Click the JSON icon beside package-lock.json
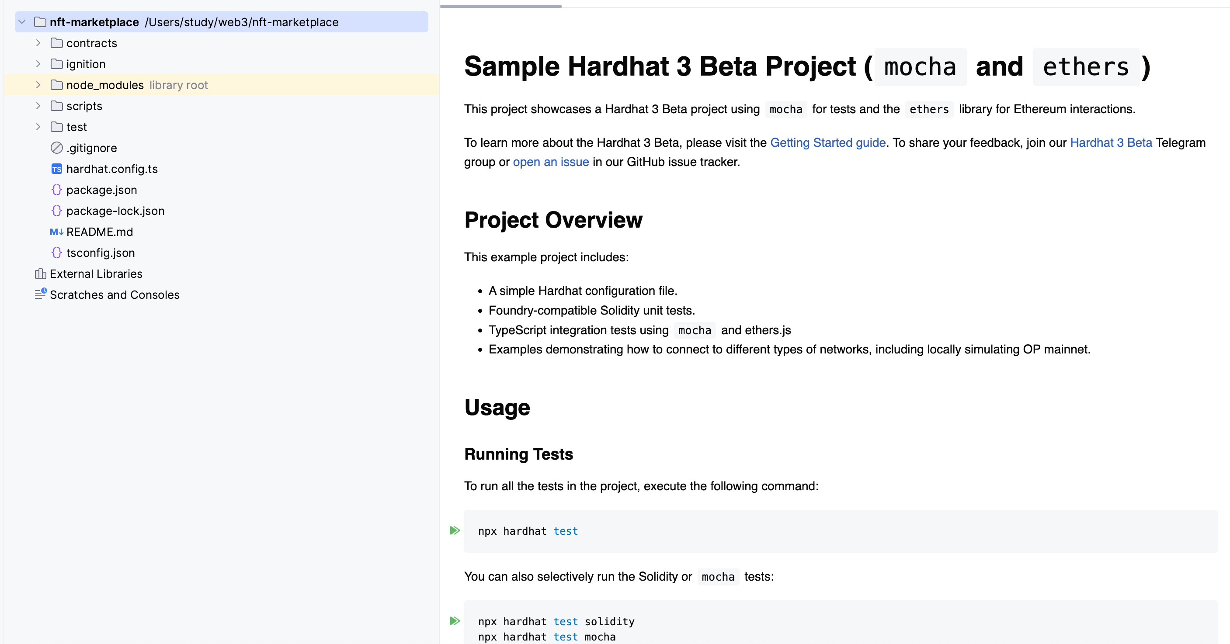The height and width of the screenshot is (644, 1230). click(x=57, y=211)
